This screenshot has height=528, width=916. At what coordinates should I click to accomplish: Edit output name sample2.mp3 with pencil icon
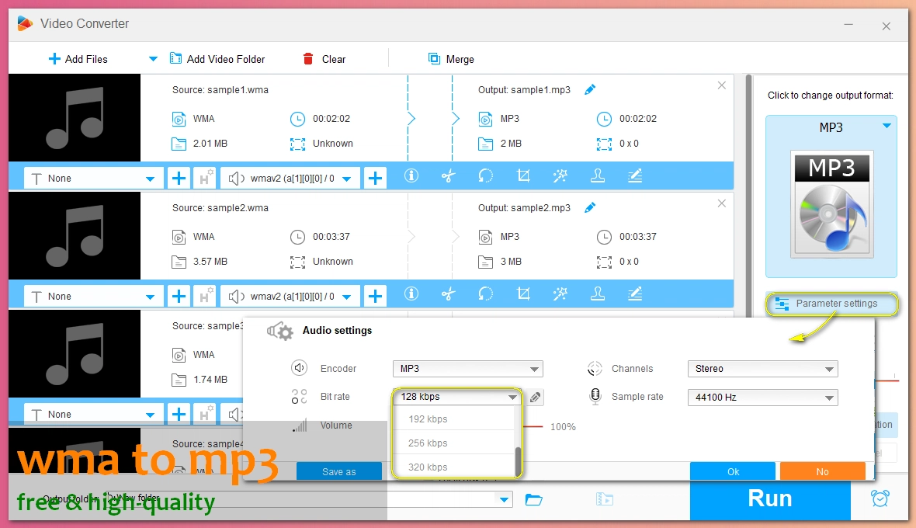tap(590, 207)
